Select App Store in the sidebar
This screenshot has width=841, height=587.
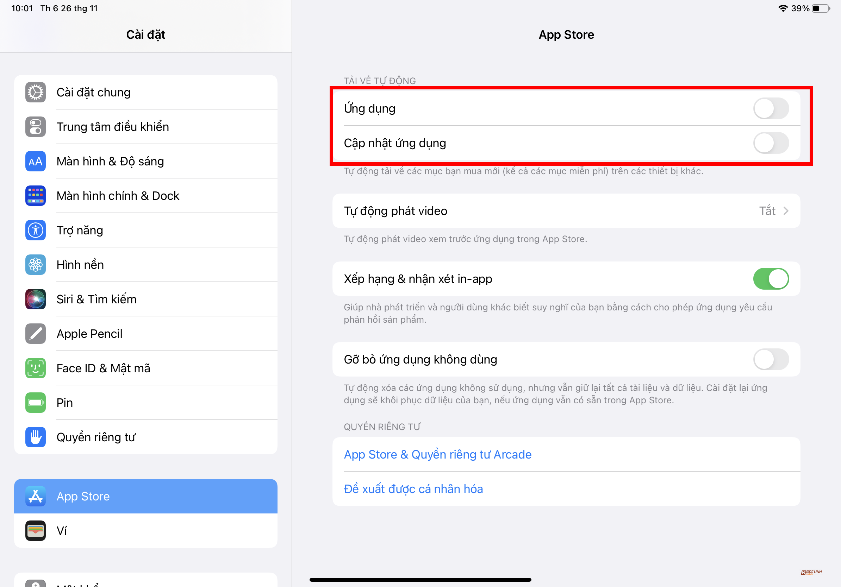coord(145,496)
